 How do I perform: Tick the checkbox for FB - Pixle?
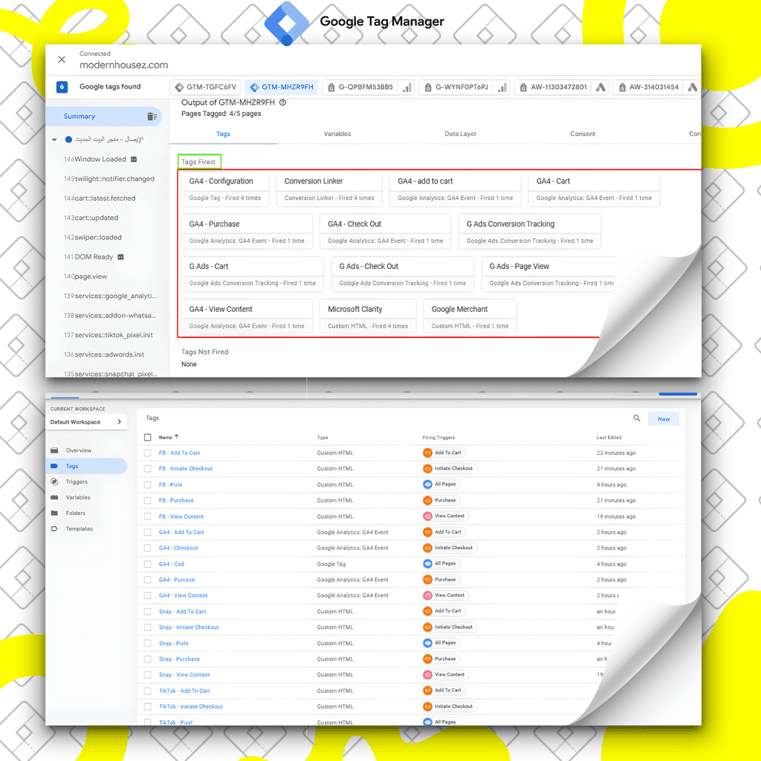[x=148, y=485]
